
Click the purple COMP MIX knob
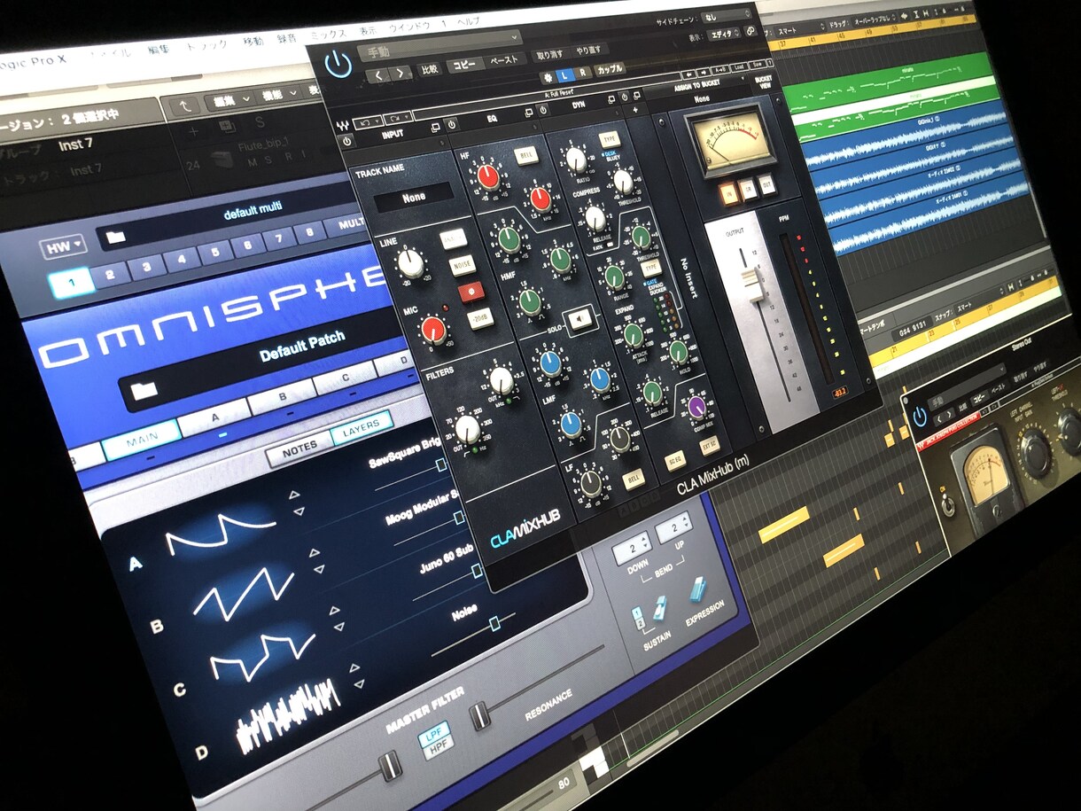click(x=696, y=407)
